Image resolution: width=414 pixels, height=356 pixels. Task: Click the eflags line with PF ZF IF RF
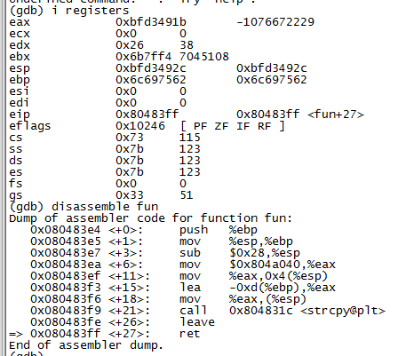[147, 126]
